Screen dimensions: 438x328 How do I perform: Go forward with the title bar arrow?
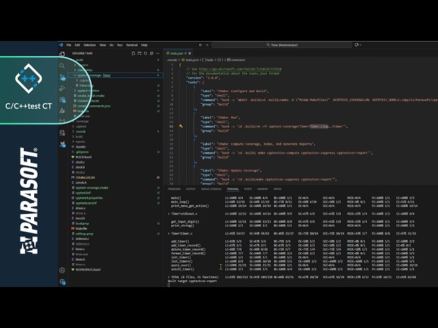tap(207, 45)
